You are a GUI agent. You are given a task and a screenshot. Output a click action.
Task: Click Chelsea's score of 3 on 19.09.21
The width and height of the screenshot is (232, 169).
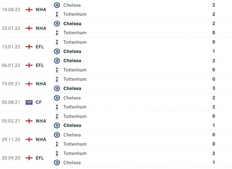click(x=214, y=88)
